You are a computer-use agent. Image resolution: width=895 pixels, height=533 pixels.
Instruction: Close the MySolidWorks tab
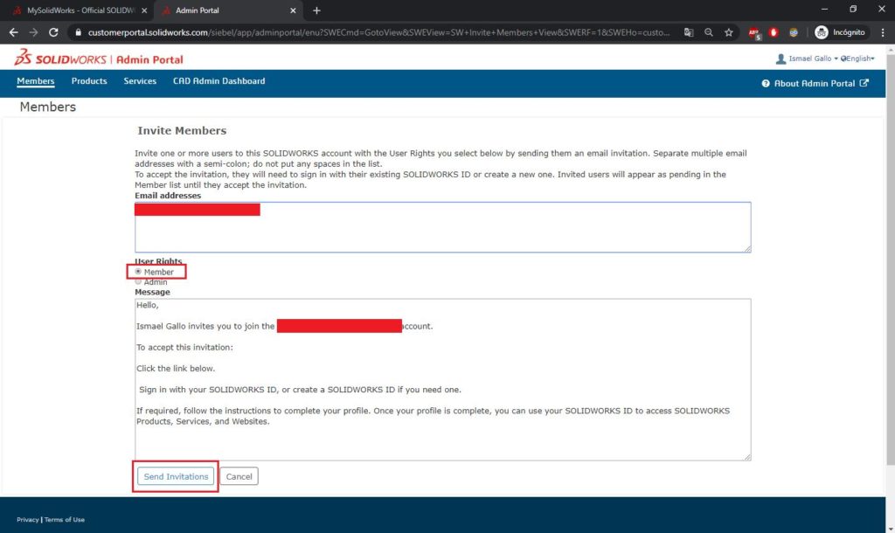click(144, 10)
